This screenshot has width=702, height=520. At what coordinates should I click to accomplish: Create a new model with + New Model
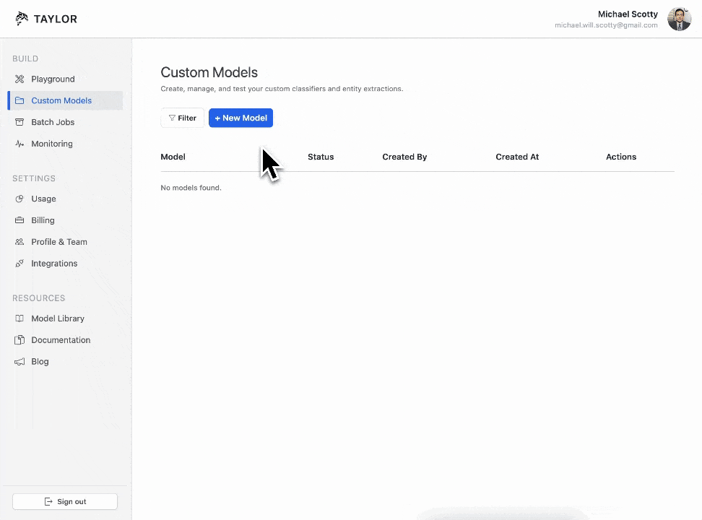point(240,118)
